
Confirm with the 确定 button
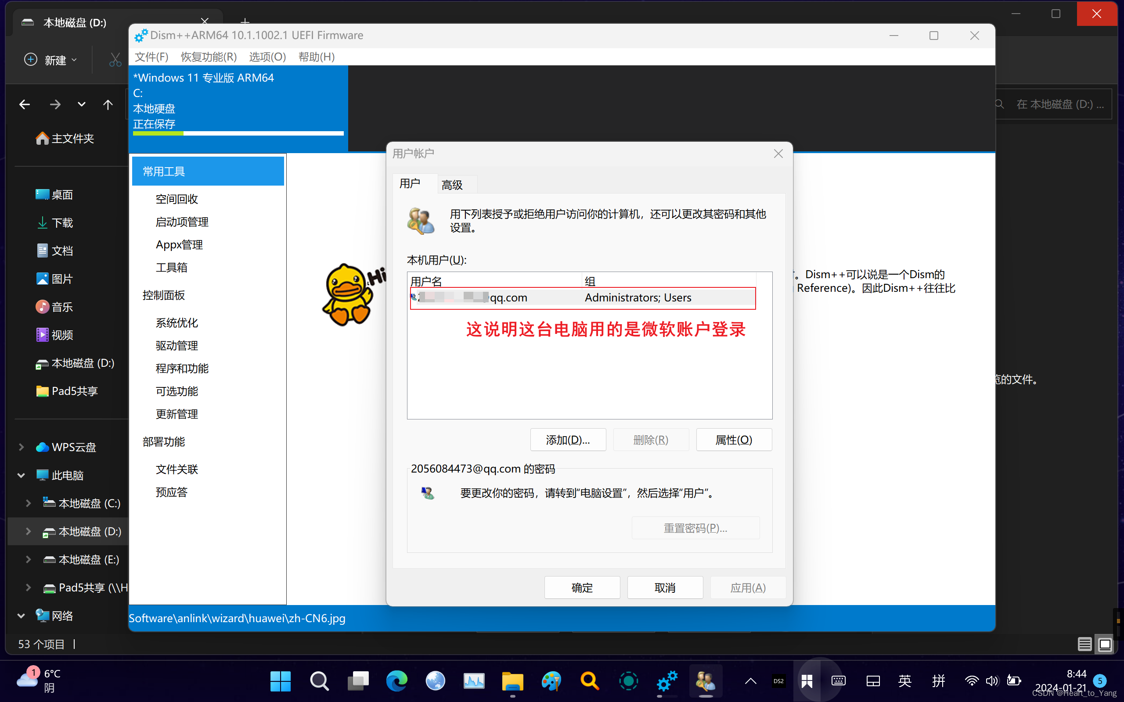click(582, 587)
